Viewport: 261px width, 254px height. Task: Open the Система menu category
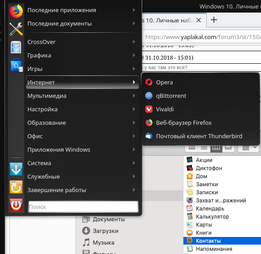[x=83, y=163]
